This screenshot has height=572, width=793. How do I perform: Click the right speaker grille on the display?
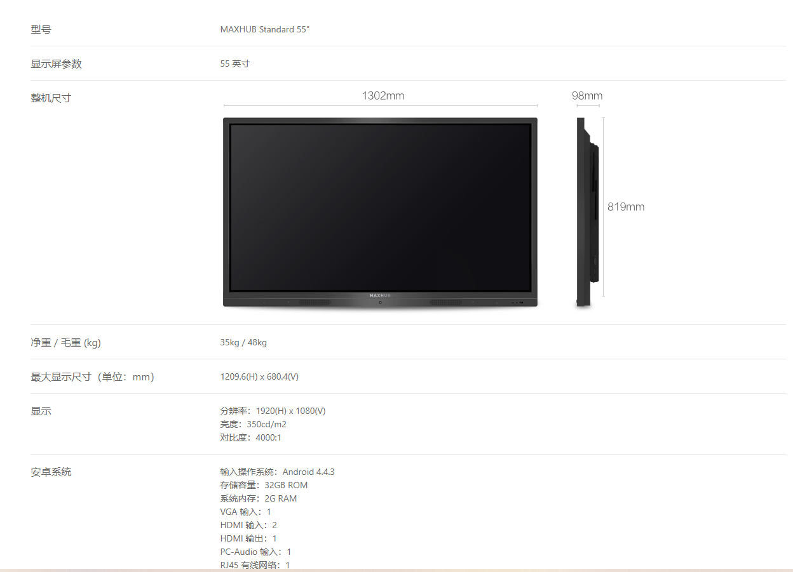click(445, 302)
